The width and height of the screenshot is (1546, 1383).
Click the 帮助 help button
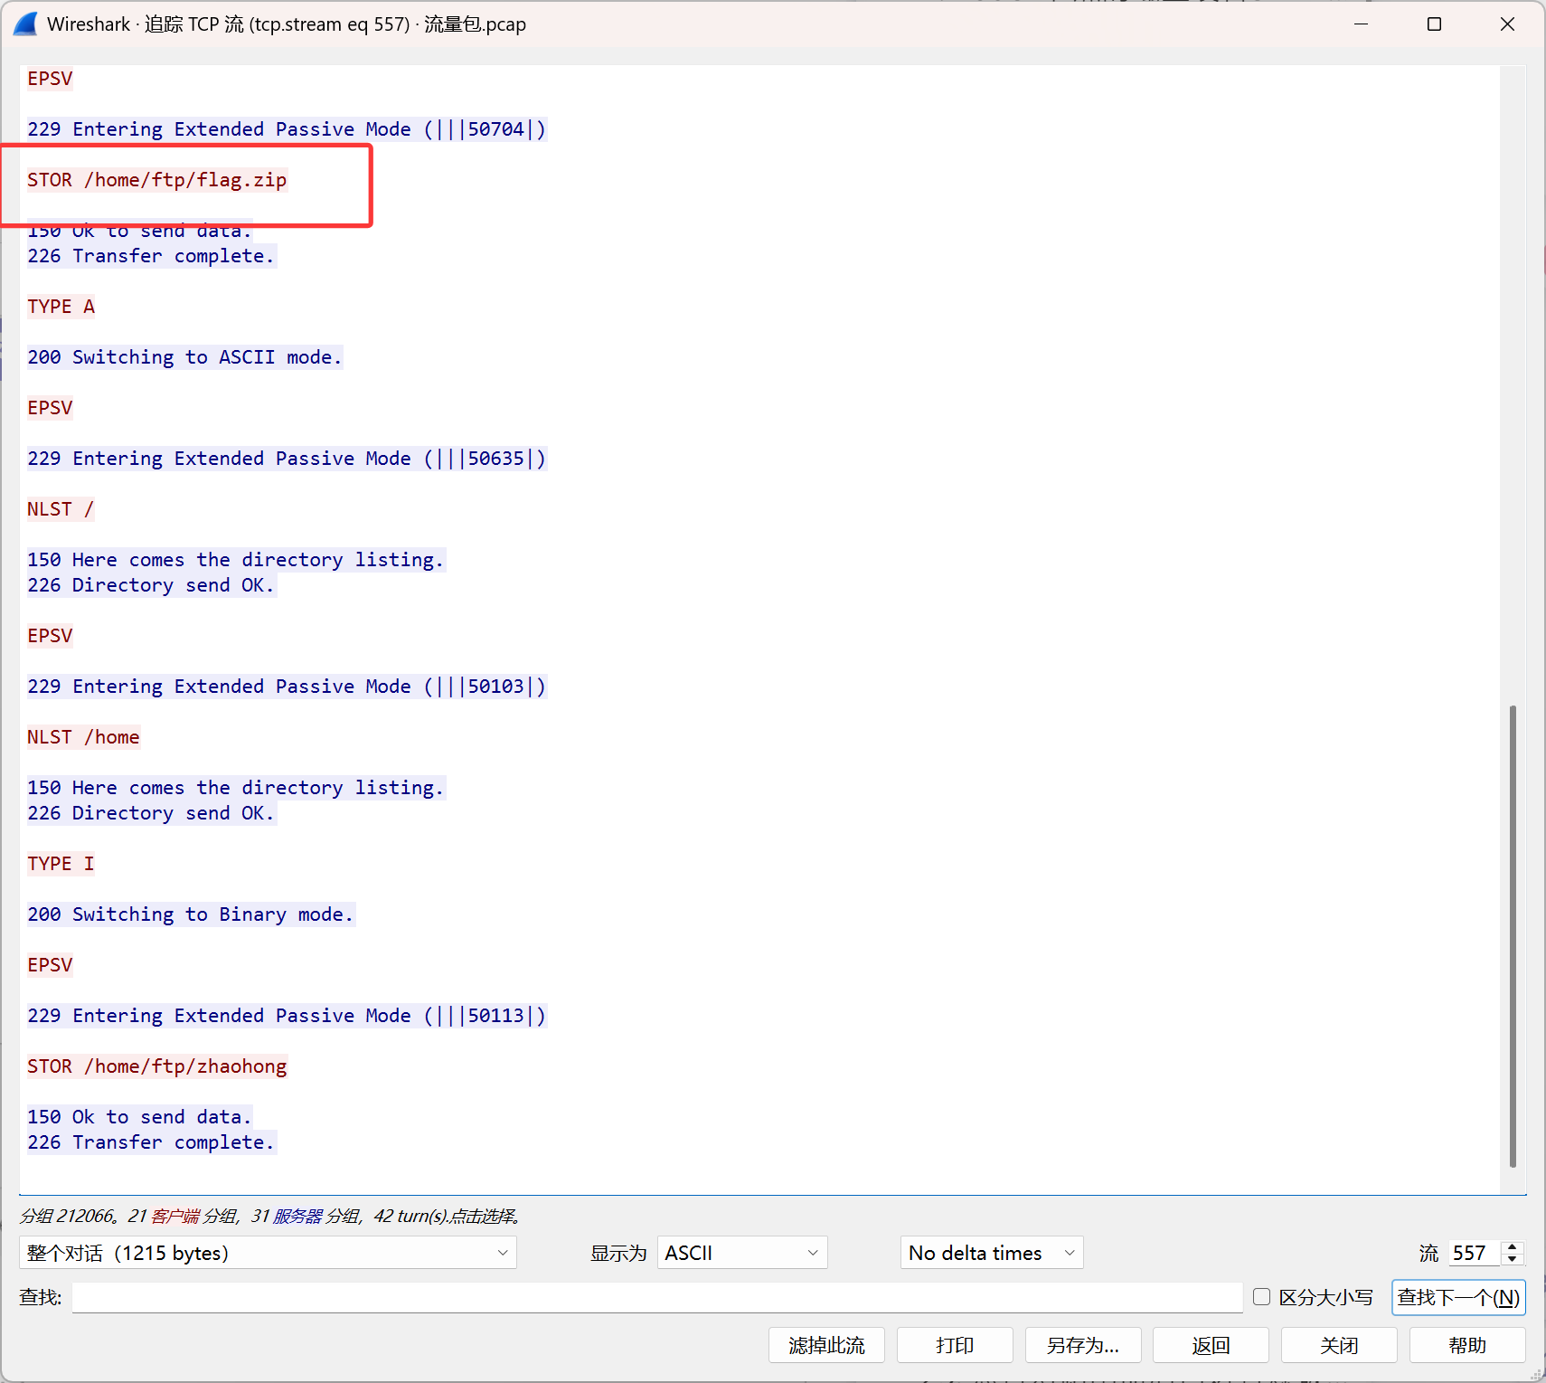1467,1345
